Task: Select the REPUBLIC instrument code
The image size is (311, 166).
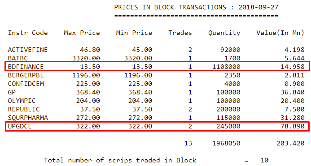Action: [x=24, y=109]
